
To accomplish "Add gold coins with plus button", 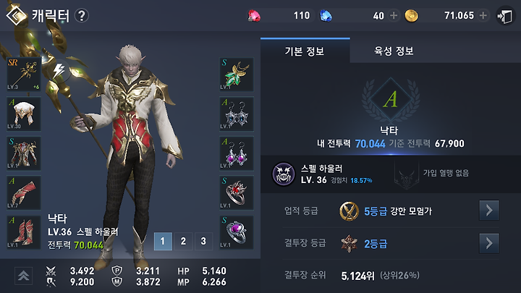I will pos(483,15).
